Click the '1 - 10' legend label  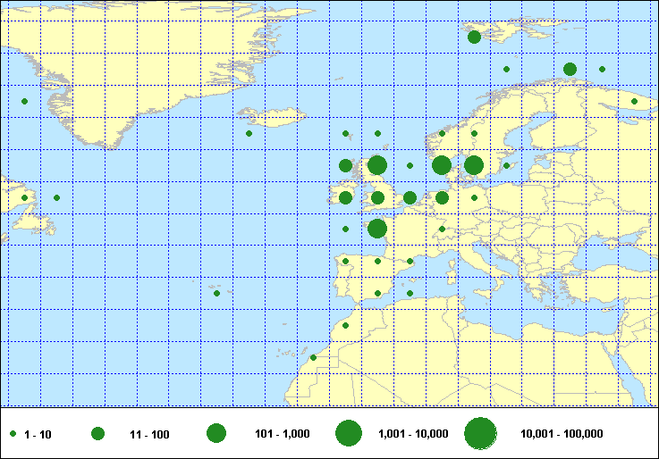click(x=38, y=434)
